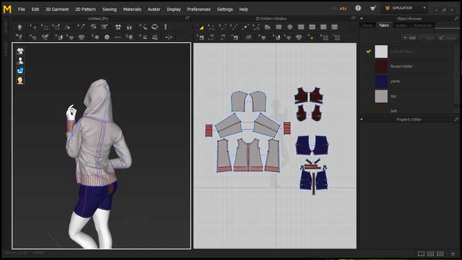
Task: Select the gray top fabric swatch
Action: (381, 96)
